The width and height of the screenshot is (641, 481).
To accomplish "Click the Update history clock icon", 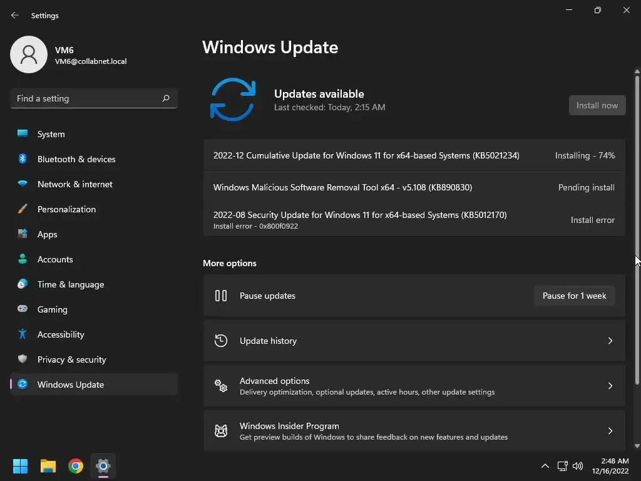I will [x=221, y=340].
